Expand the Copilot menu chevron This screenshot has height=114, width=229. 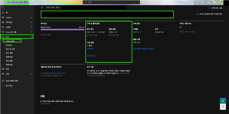(x=31, y=17)
